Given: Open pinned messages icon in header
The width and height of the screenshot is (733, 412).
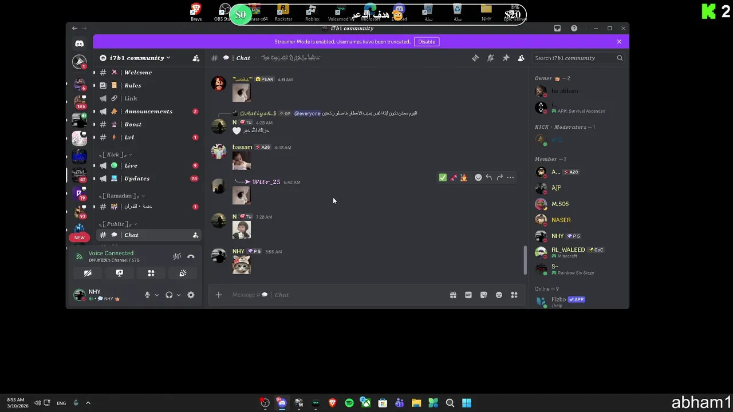Looking at the screenshot, I should coord(506,58).
